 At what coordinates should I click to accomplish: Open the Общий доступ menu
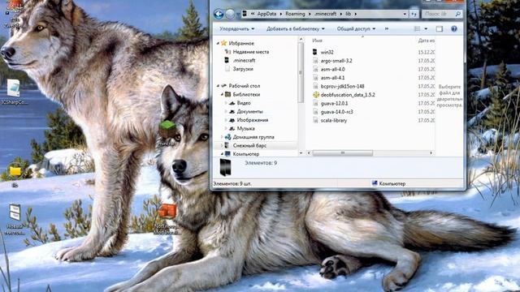pyautogui.click(x=356, y=29)
